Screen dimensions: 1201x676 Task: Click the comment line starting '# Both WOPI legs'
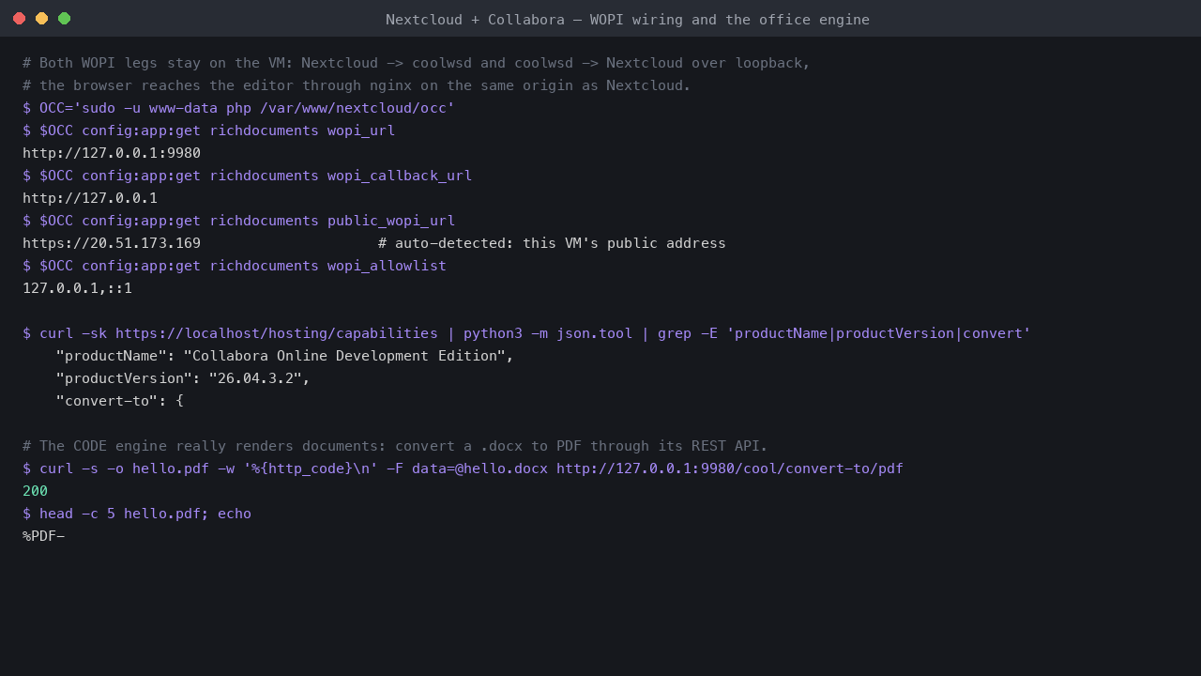(x=417, y=63)
